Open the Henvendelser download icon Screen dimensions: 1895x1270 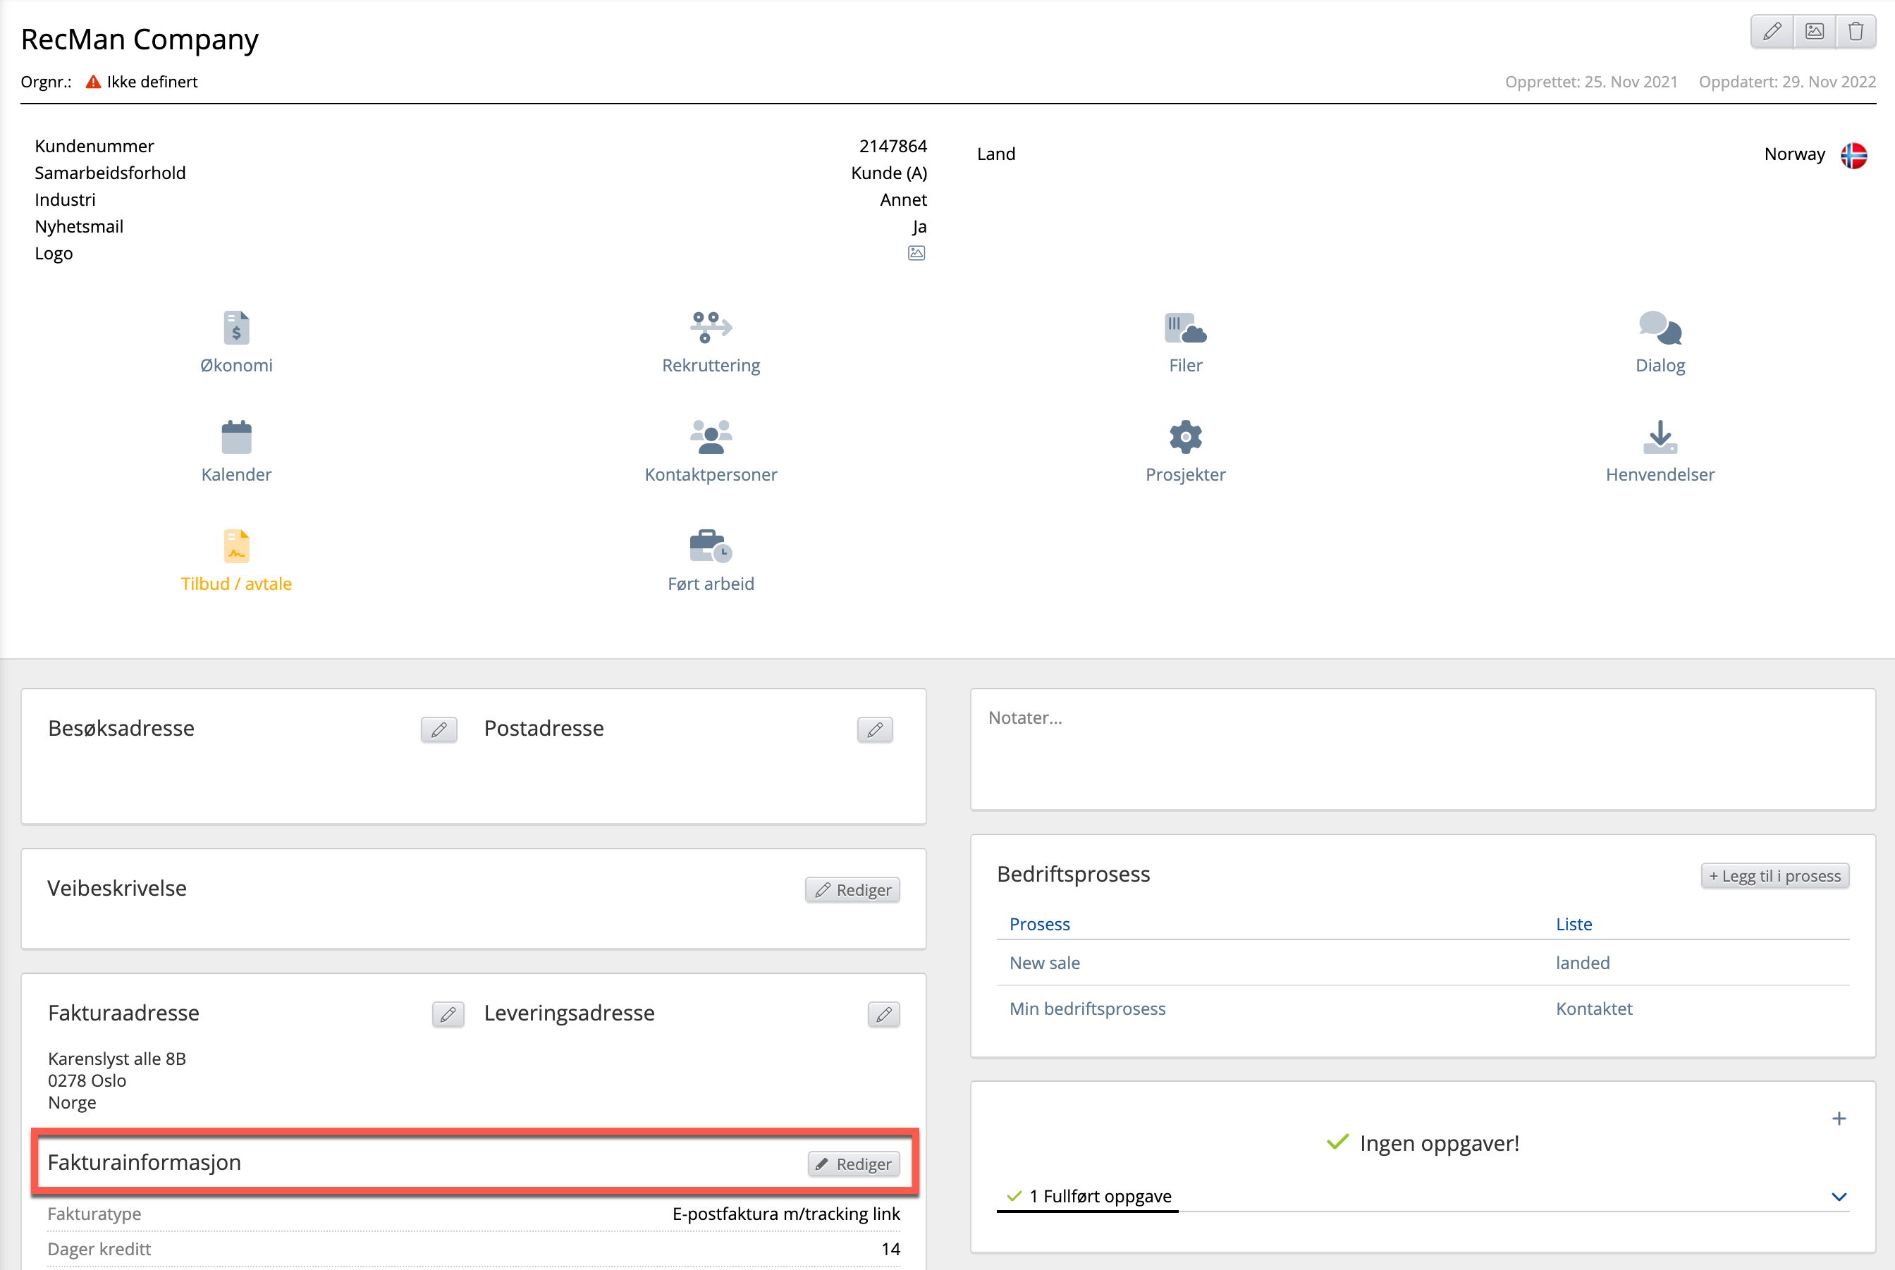(x=1660, y=438)
